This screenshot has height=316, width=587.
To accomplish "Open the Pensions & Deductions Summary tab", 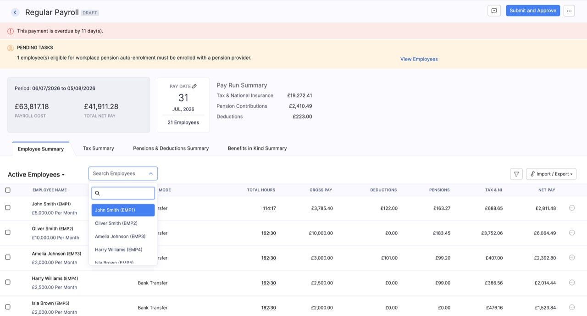I will click(x=171, y=148).
